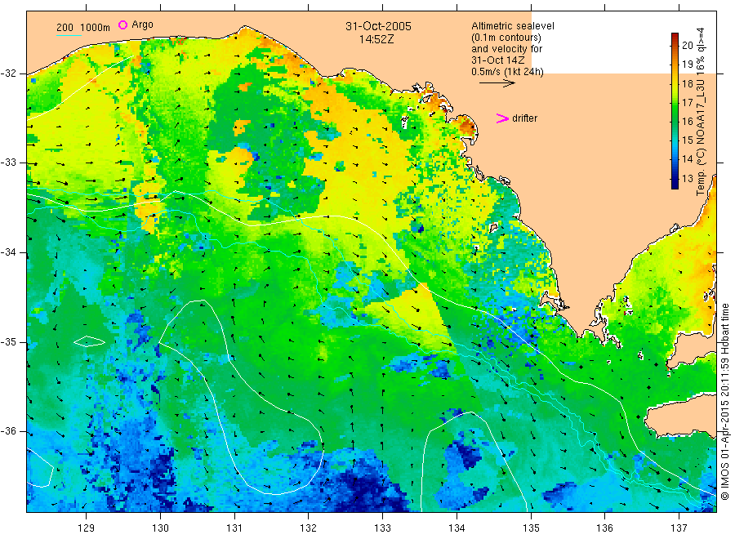Viewport: 735px width, 539px height.
Task: Click the IMOS copyright timestamp text
Action: click(x=724, y=401)
